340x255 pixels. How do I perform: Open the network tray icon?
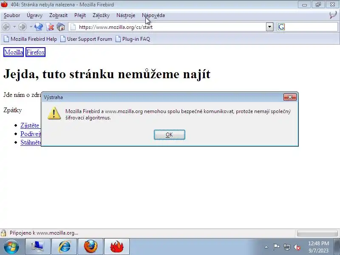286,247
